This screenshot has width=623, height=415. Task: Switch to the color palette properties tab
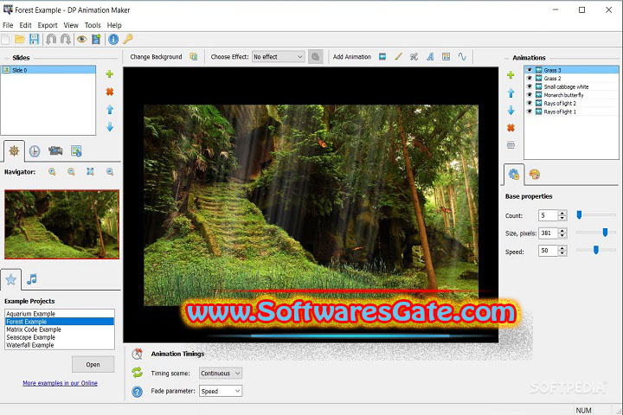(x=535, y=175)
